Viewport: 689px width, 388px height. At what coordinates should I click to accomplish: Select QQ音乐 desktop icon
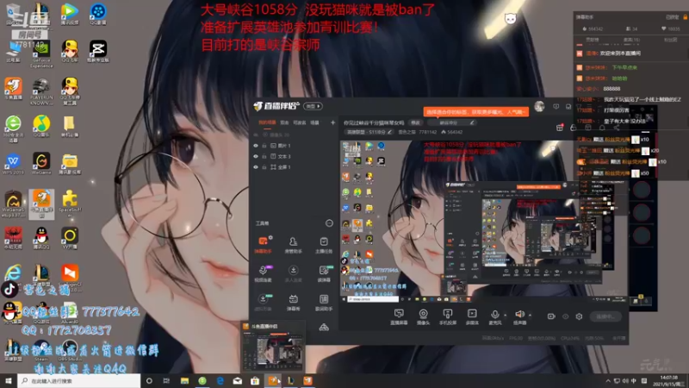coord(41,127)
